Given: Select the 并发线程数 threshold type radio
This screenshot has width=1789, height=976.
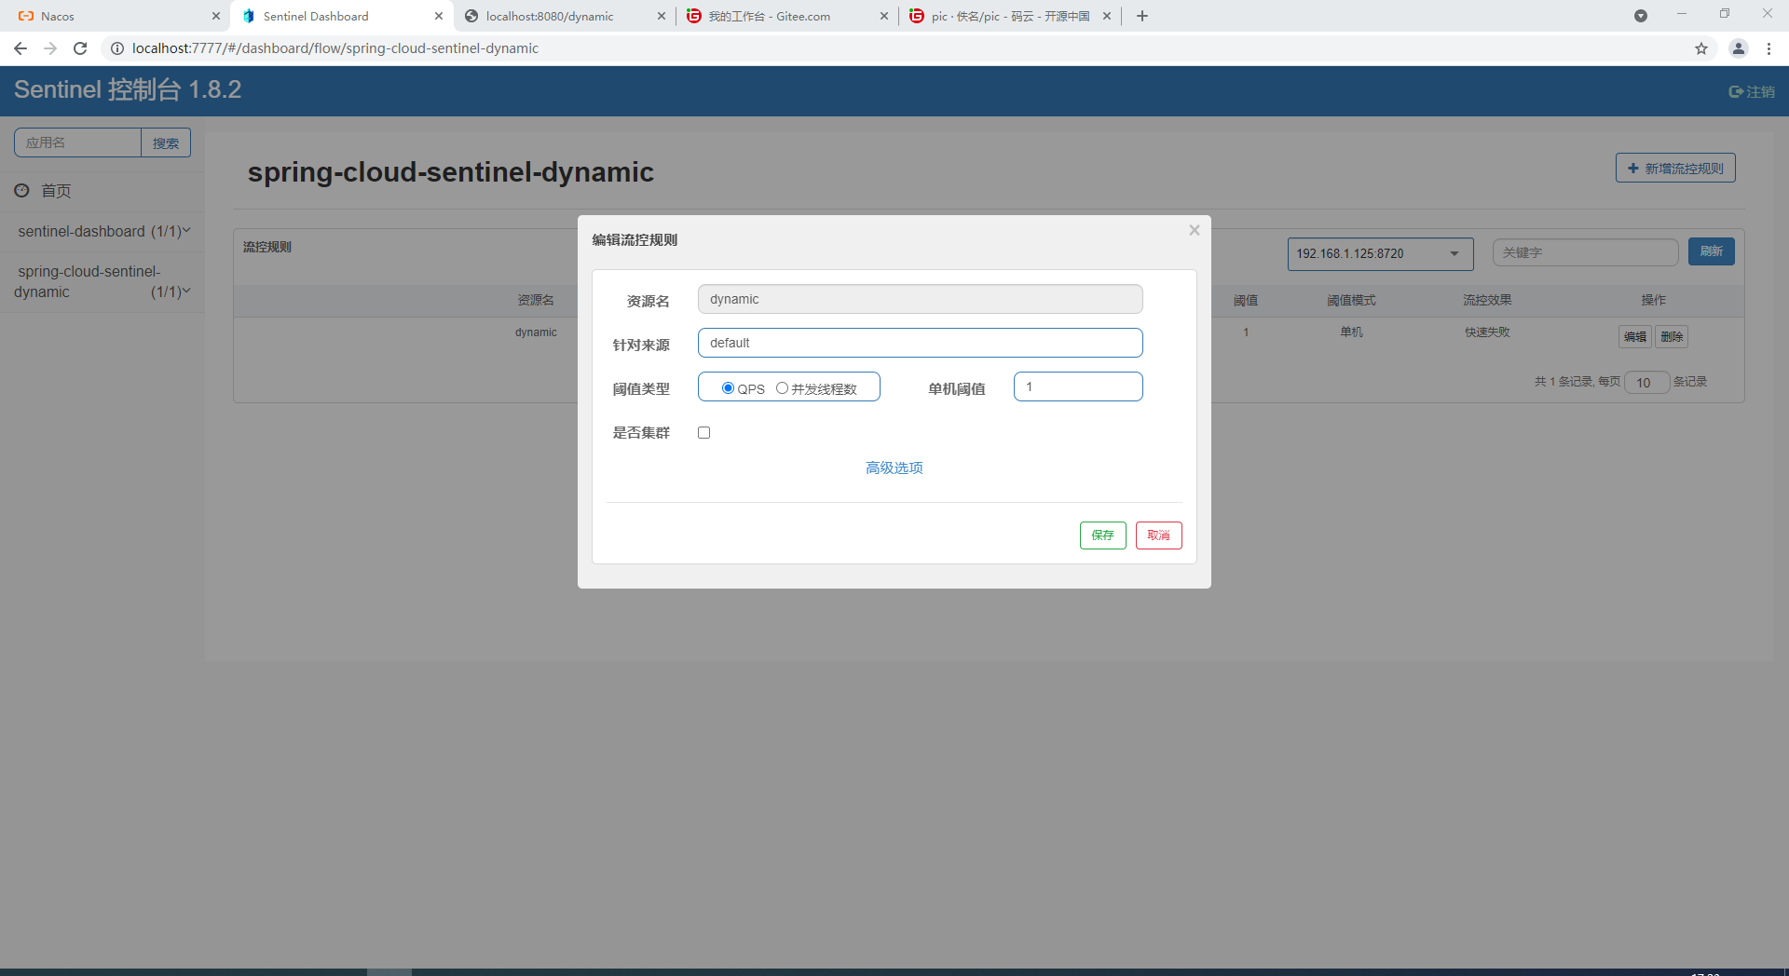Looking at the screenshot, I should 782,388.
